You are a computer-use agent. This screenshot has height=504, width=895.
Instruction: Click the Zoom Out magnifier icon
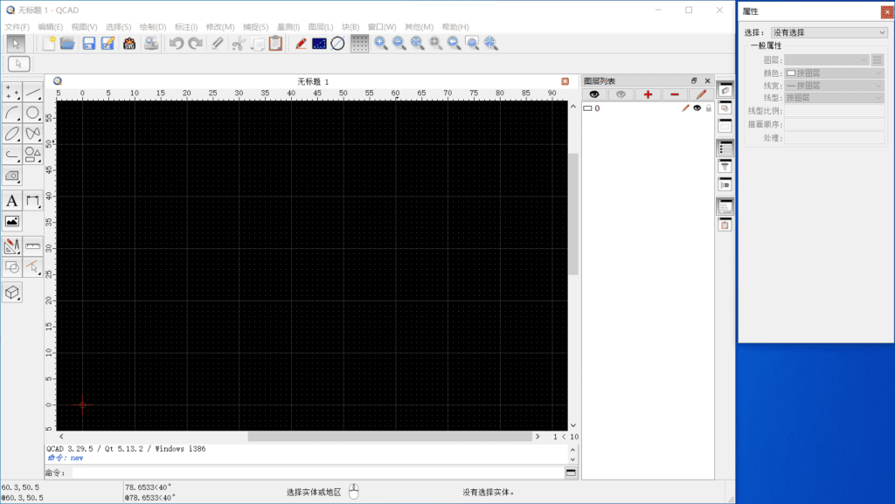tap(399, 44)
